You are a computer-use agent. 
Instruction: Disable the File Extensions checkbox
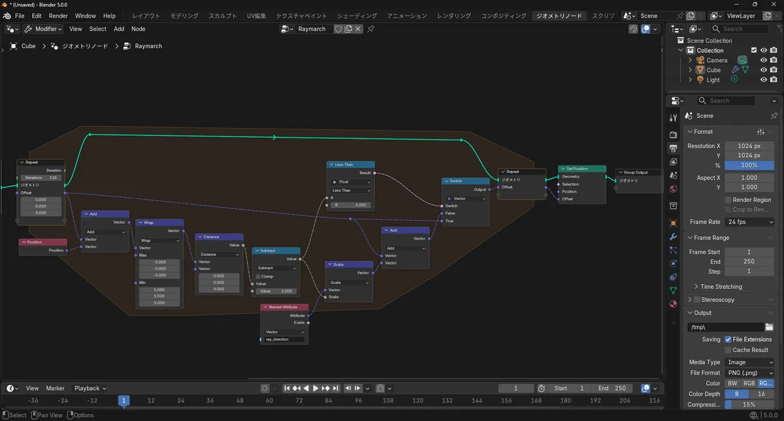[x=728, y=339]
